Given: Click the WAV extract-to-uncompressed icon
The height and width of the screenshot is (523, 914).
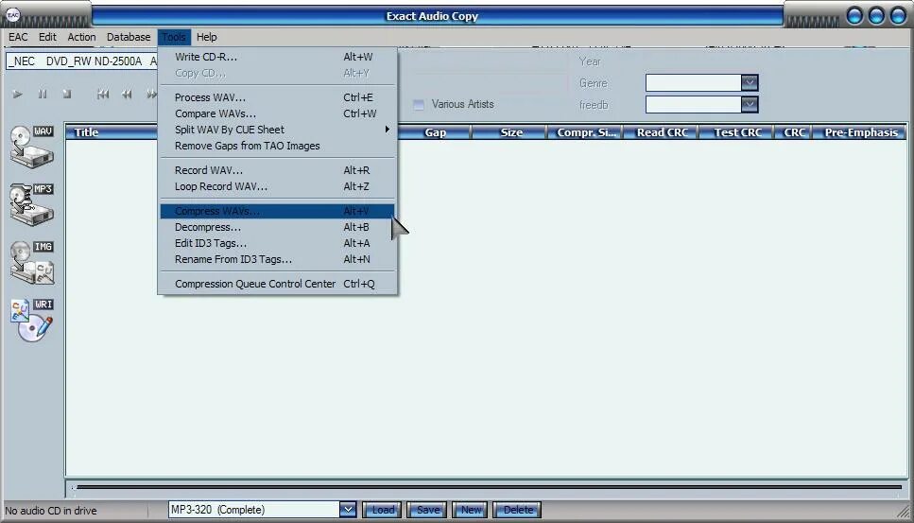Looking at the screenshot, I should 32,147.
